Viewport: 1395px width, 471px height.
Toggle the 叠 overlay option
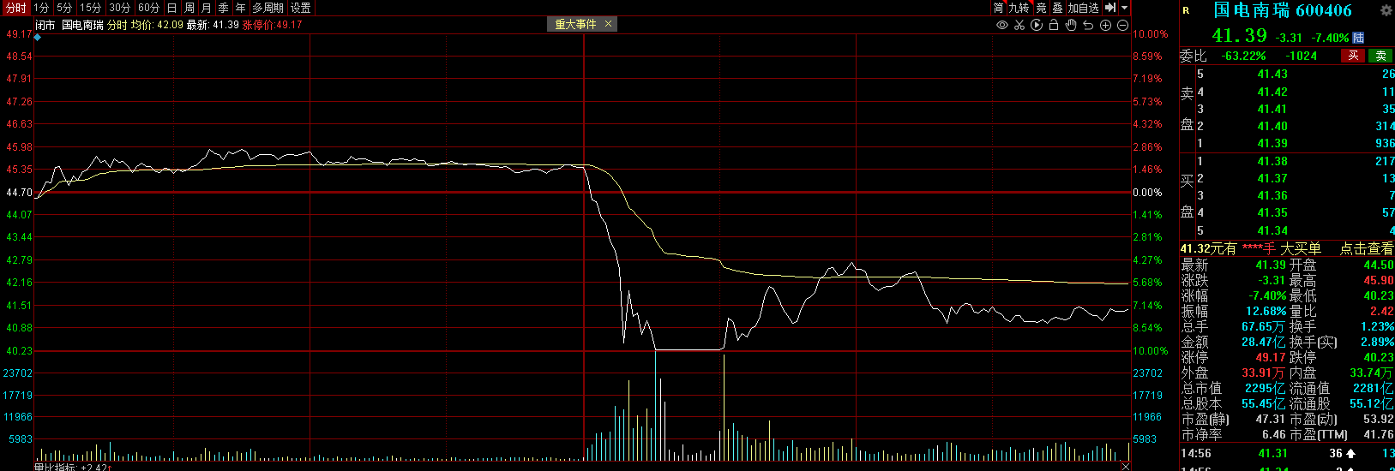1057,8
